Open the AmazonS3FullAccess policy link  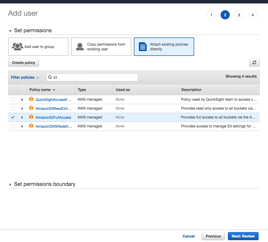click(53, 117)
